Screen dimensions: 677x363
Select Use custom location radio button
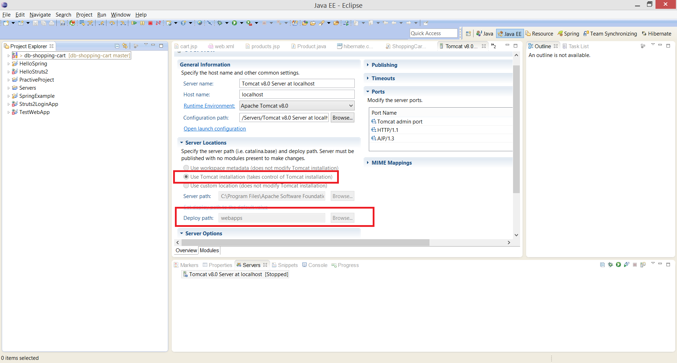186,185
